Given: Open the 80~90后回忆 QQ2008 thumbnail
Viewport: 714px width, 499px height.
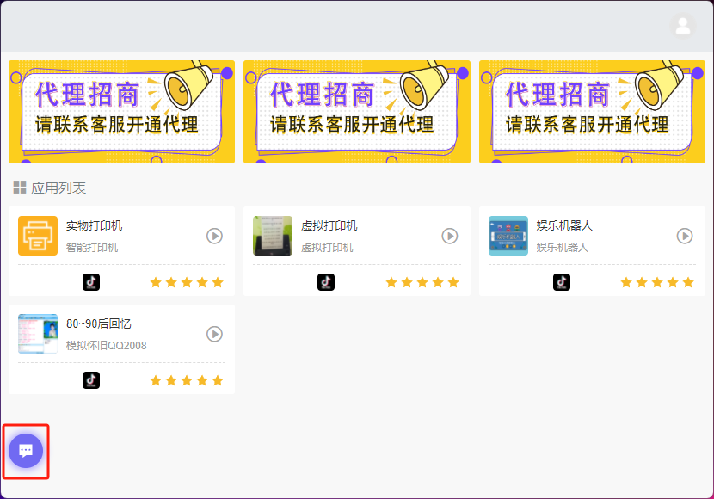Looking at the screenshot, I should [x=38, y=334].
